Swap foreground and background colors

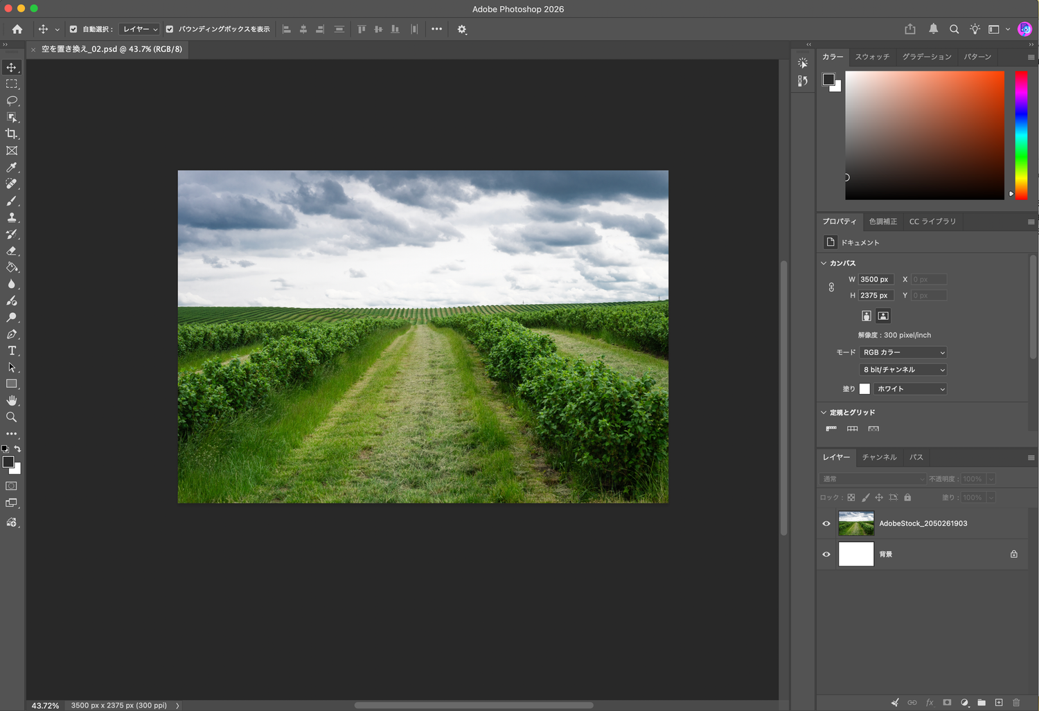click(x=17, y=449)
